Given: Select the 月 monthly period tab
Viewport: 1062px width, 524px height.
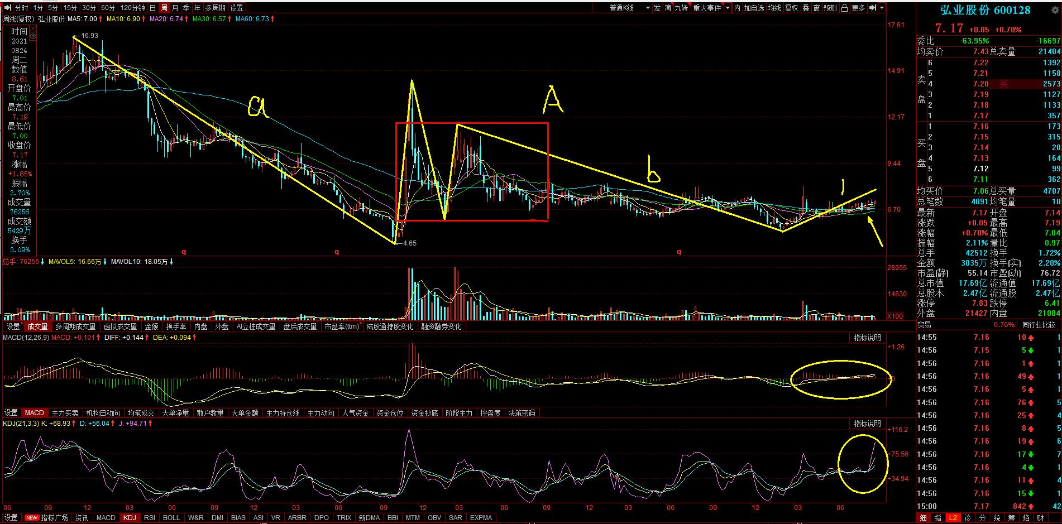Looking at the screenshot, I should point(175,8).
